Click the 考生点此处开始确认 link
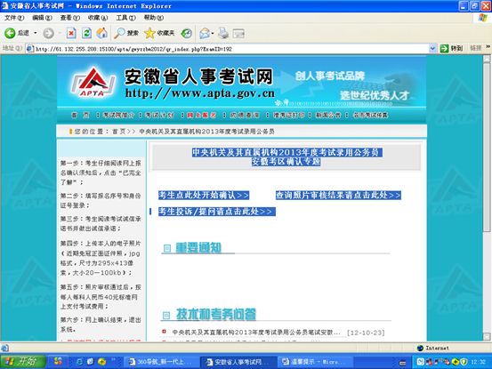The image size is (492, 369). (x=204, y=196)
